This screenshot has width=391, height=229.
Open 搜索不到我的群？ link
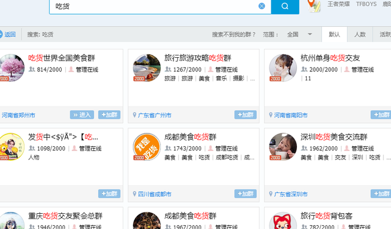pyautogui.click(x=233, y=34)
